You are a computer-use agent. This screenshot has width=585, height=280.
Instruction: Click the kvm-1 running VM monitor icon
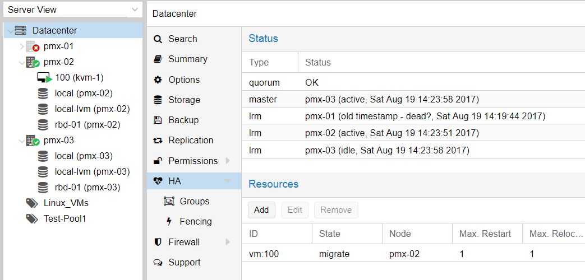tap(44, 78)
